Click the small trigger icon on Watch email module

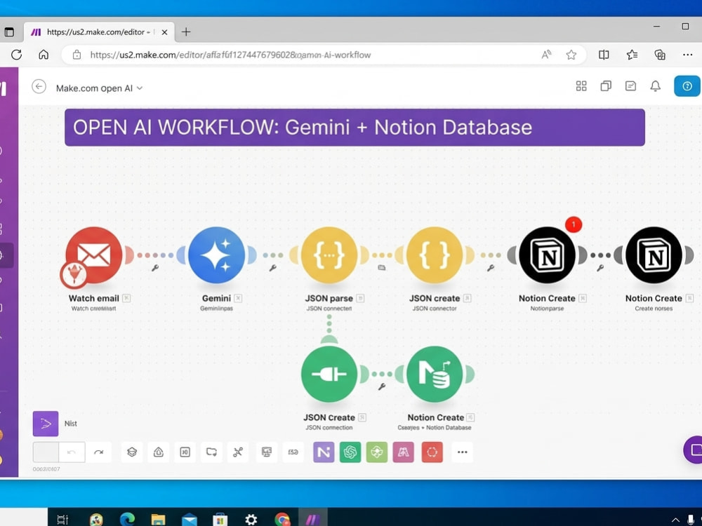(x=74, y=275)
